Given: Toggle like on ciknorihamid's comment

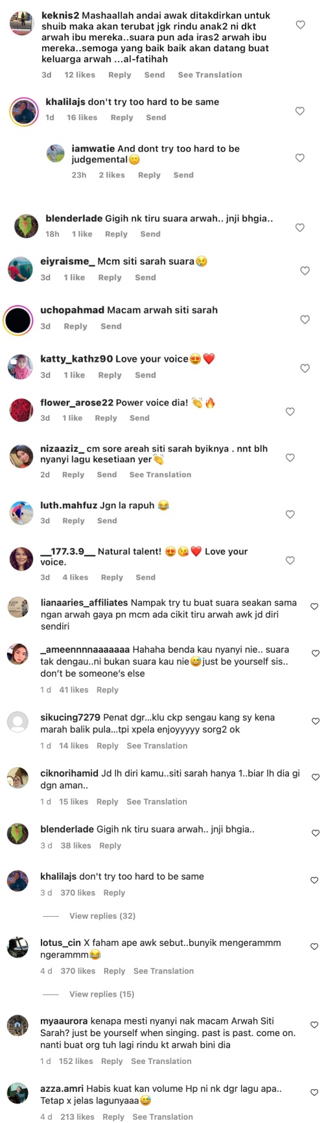Looking at the screenshot, I should pyautogui.click(x=316, y=777).
